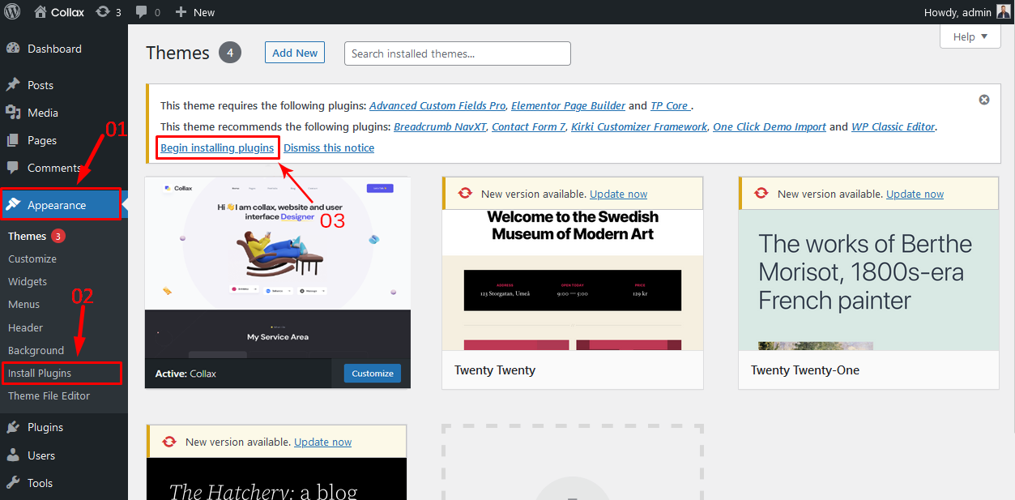This screenshot has width=1015, height=500.
Task: Click the Plugins plug icon
Action: pos(13,427)
